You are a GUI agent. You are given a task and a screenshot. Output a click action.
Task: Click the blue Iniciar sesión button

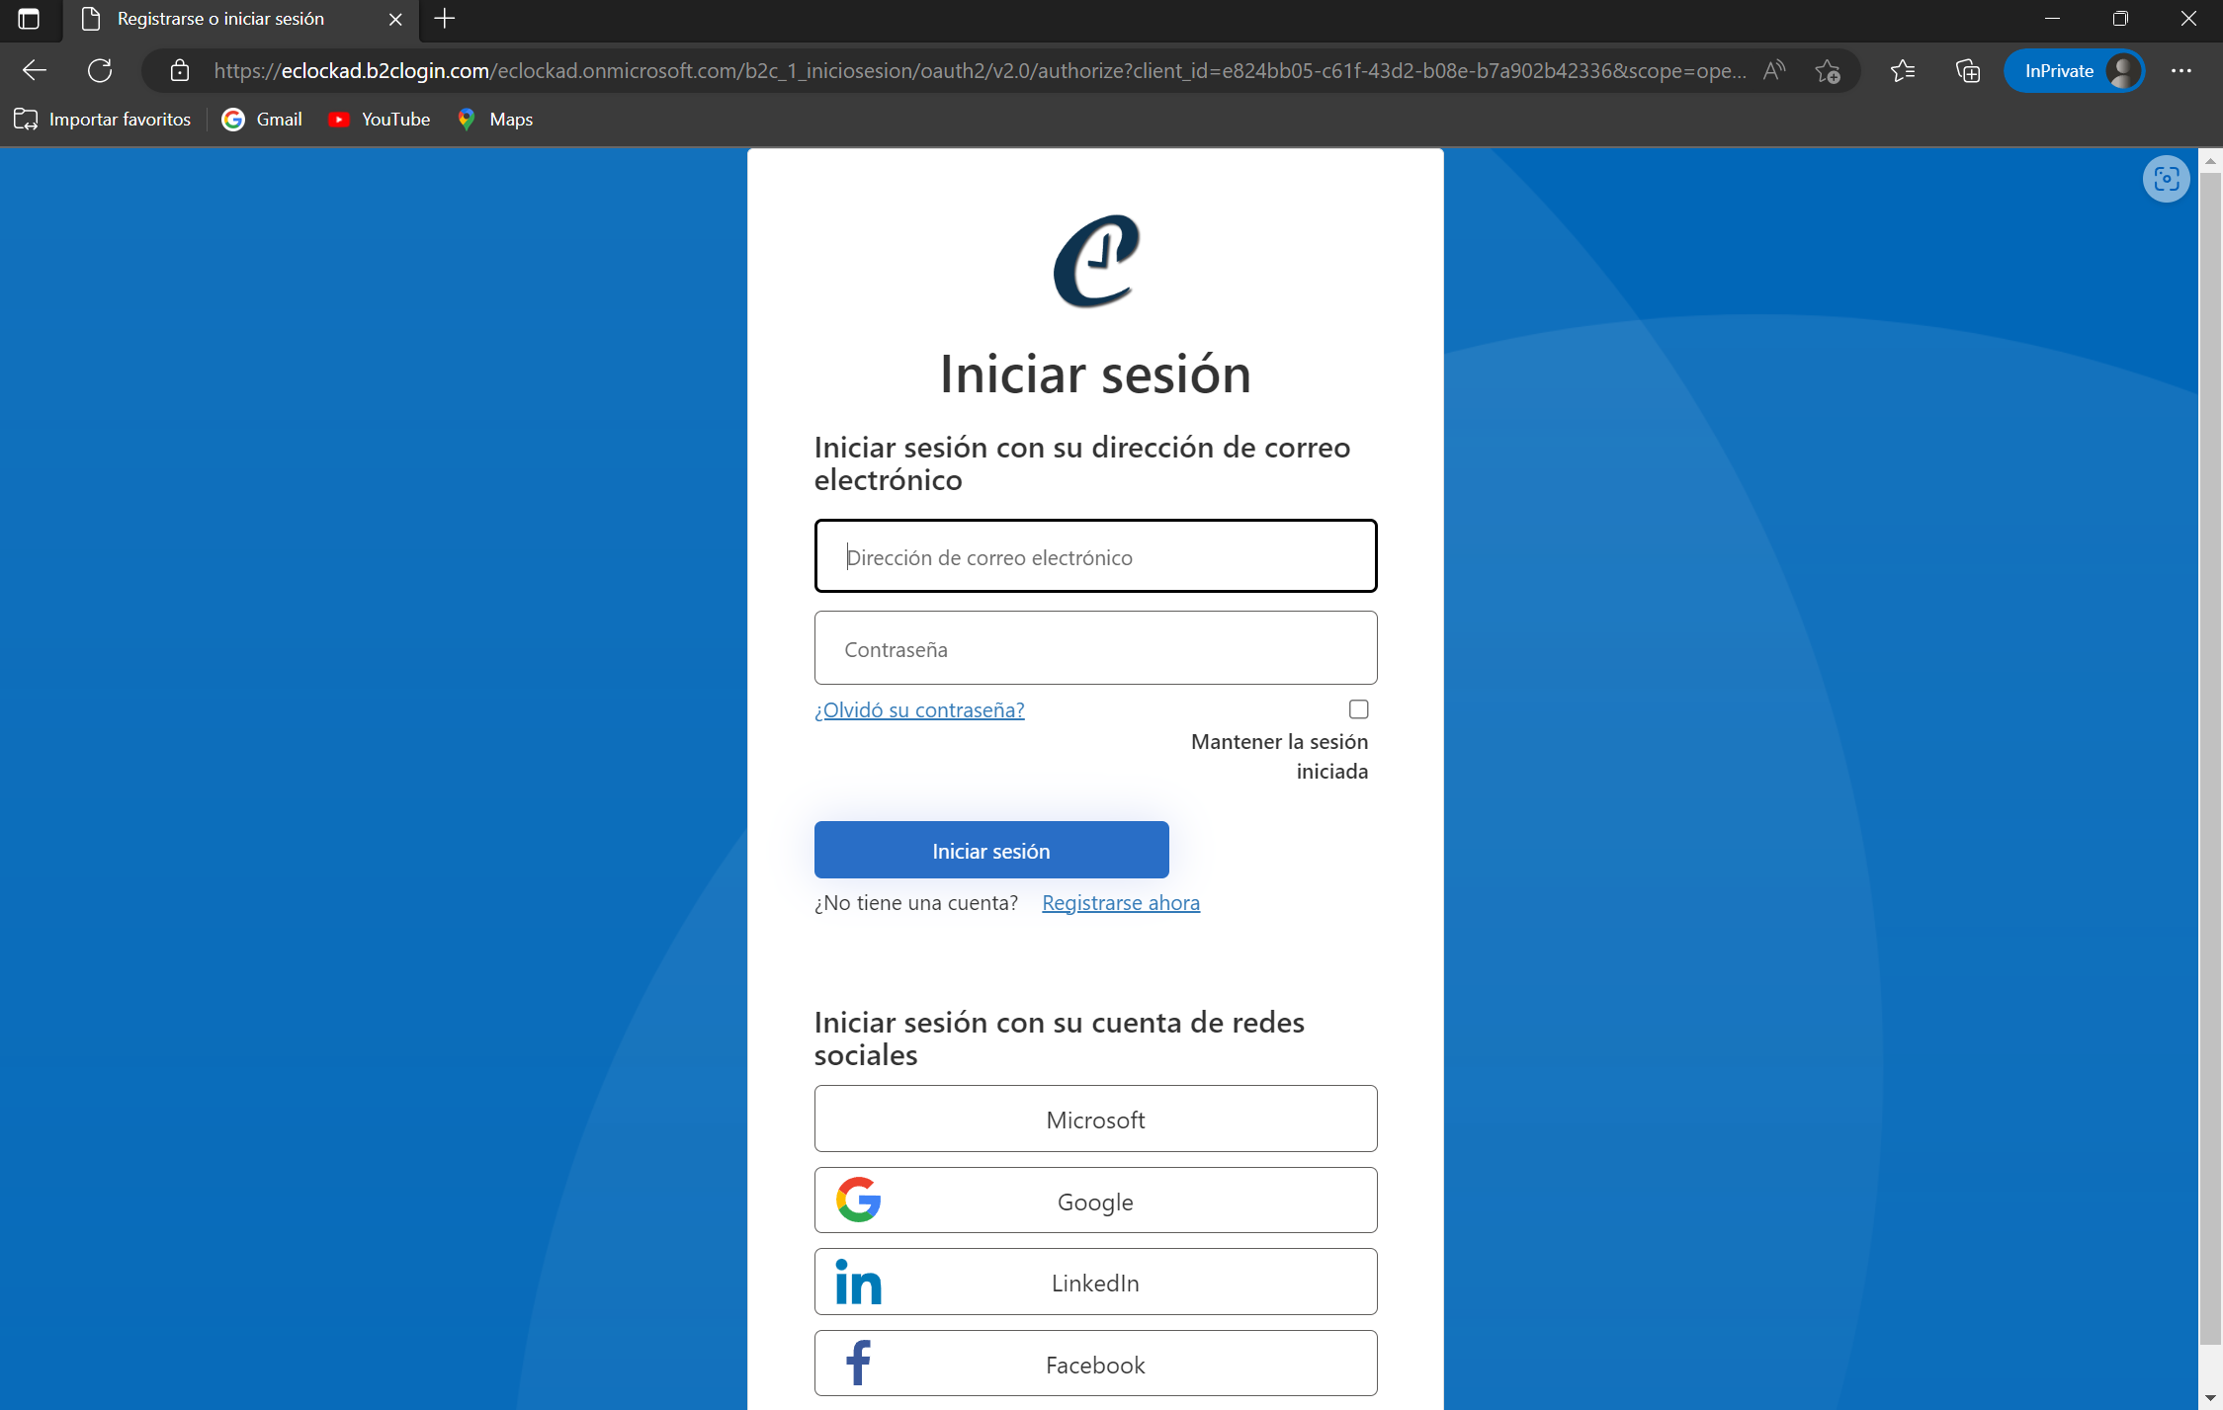tap(991, 850)
